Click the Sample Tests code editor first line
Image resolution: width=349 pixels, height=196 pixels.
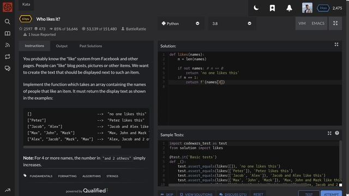(254, 143)
